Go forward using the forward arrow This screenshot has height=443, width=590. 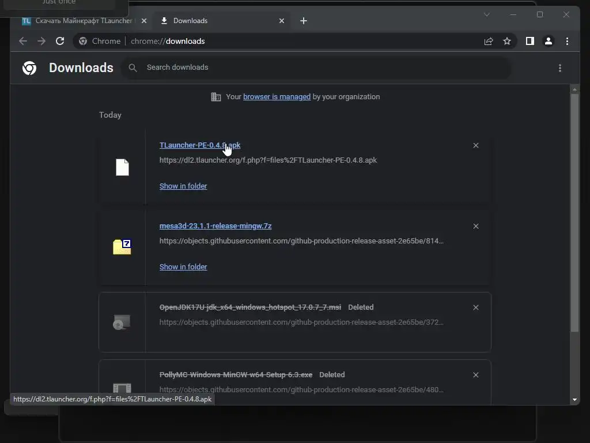(41, 41)
